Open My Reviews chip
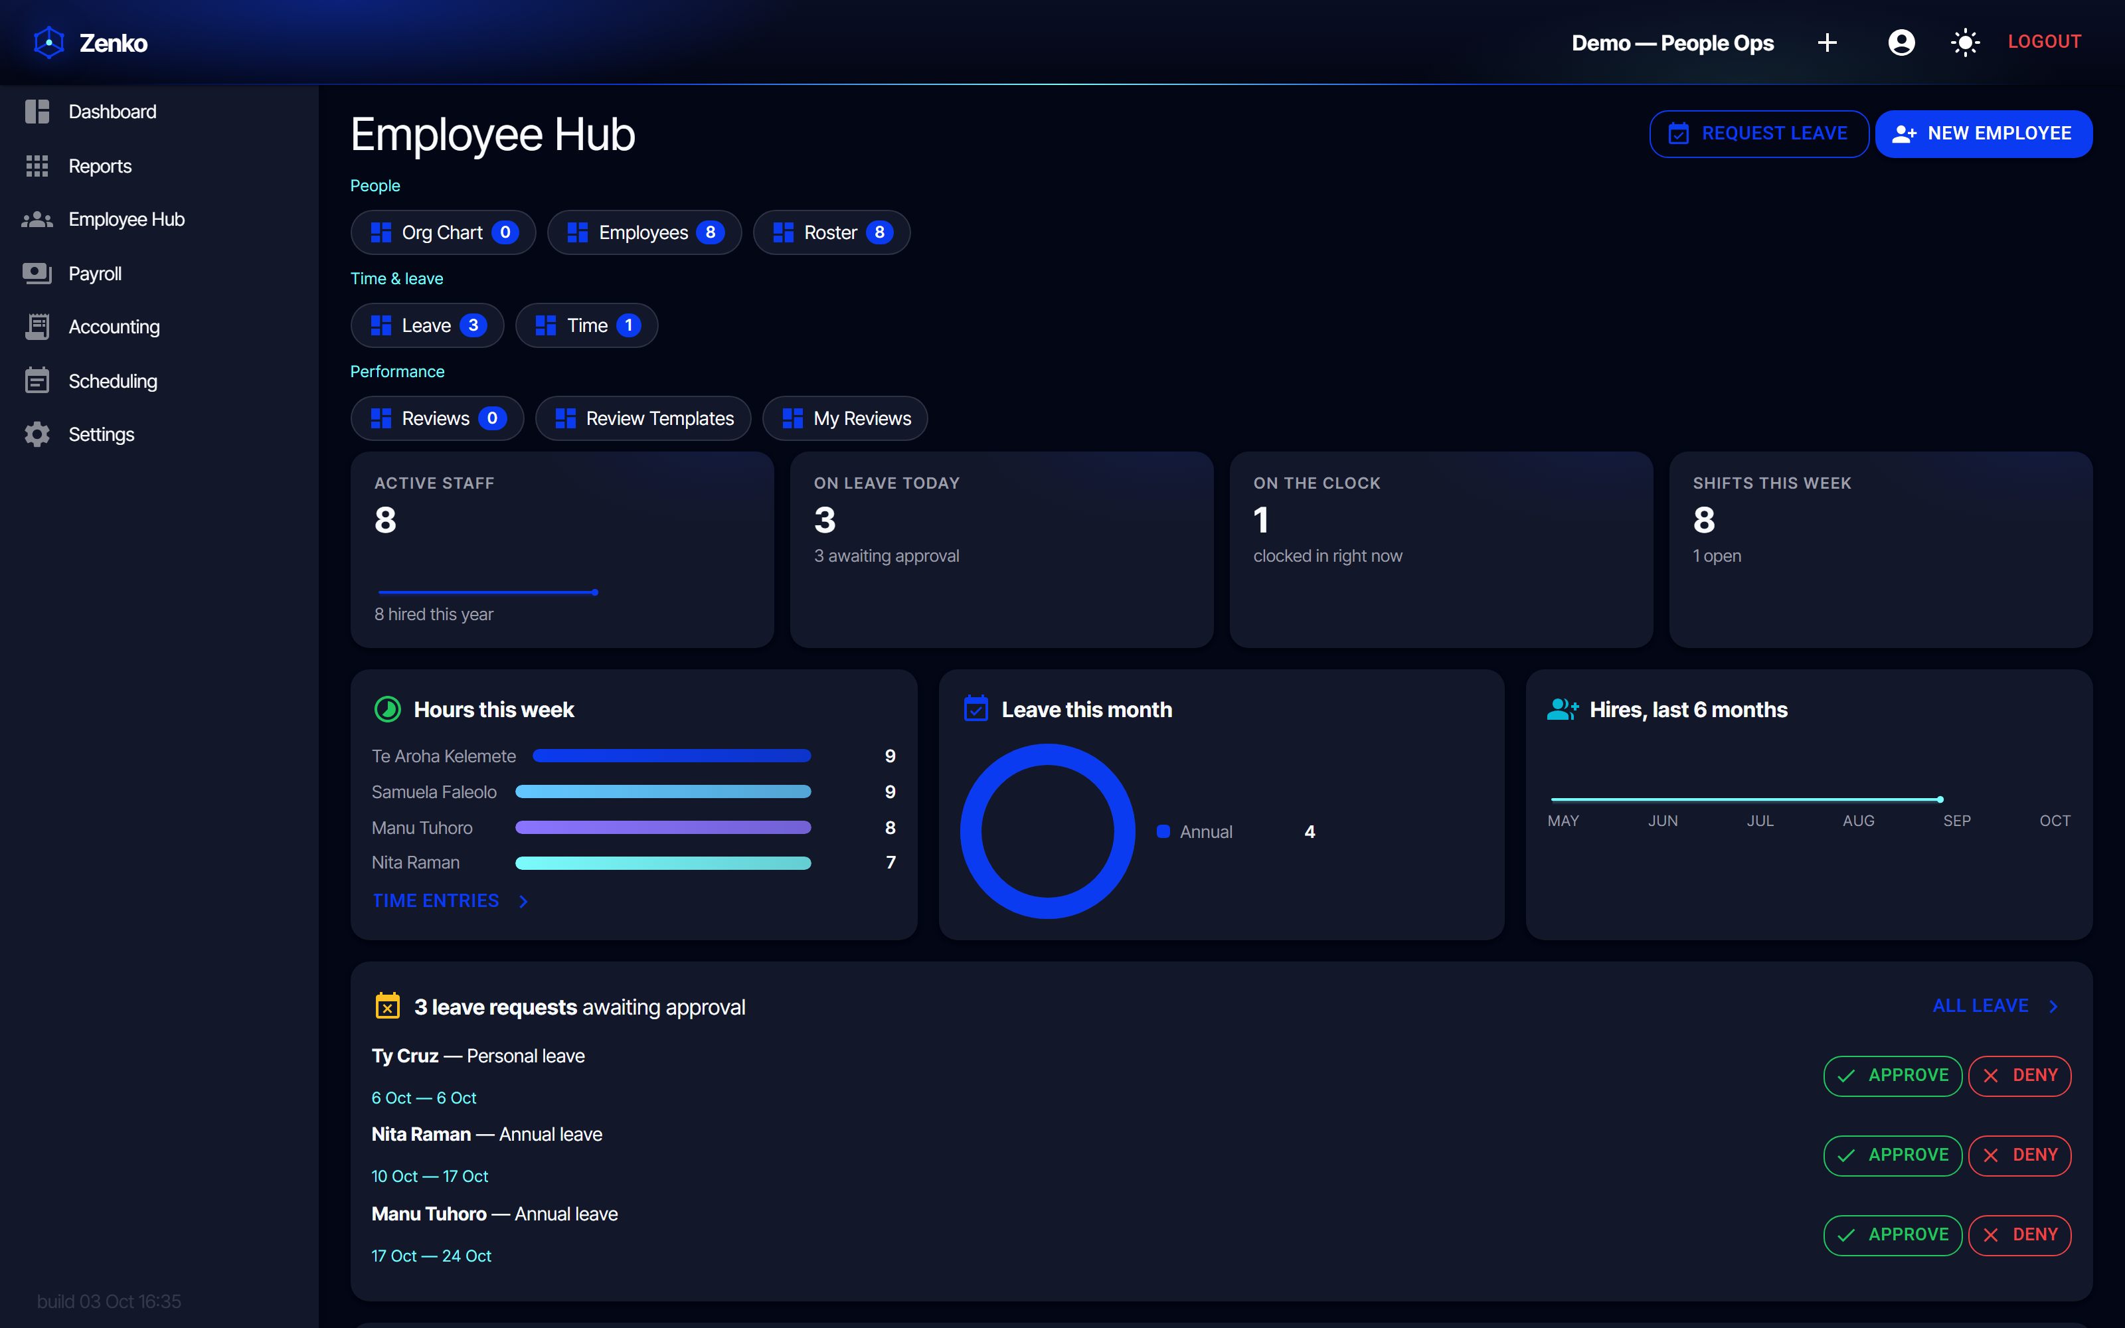2125x1328 pixels. (845, 419)
